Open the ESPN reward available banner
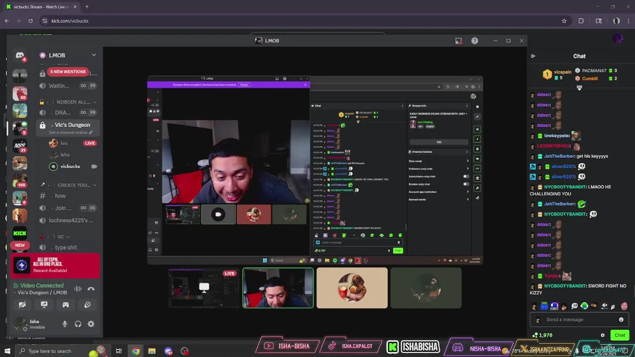Viewport: 635px width, 357px height. (x=56, y=266)
